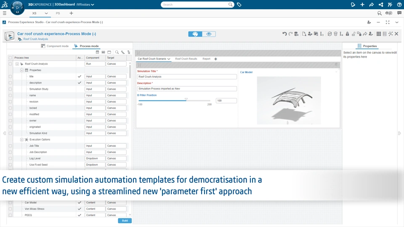This screenshot has width=404, height=227.
Task: Click the trash delete icon in toolbar
Action: coord(335,34)
